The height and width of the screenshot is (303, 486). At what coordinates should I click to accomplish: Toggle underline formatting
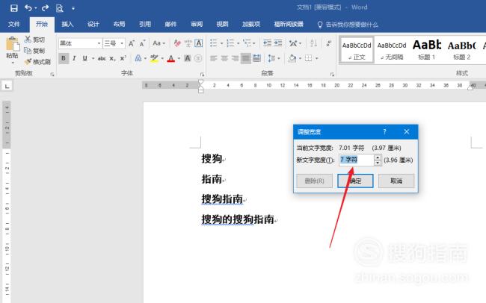click(x=84, y=58)
